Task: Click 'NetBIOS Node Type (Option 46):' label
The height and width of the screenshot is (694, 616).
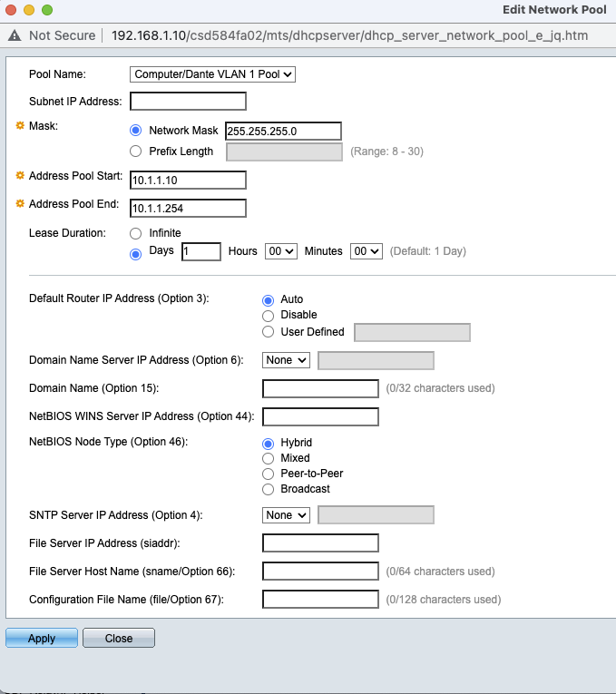Action: [109, 442]
